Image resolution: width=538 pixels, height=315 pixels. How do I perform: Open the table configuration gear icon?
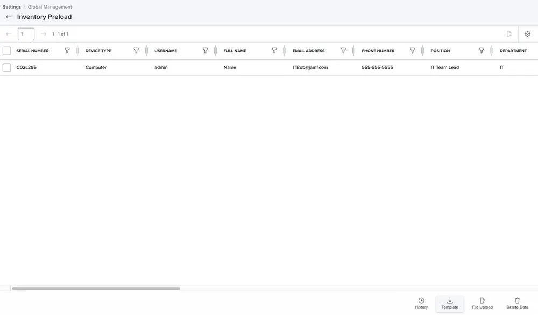pos(527,33)
